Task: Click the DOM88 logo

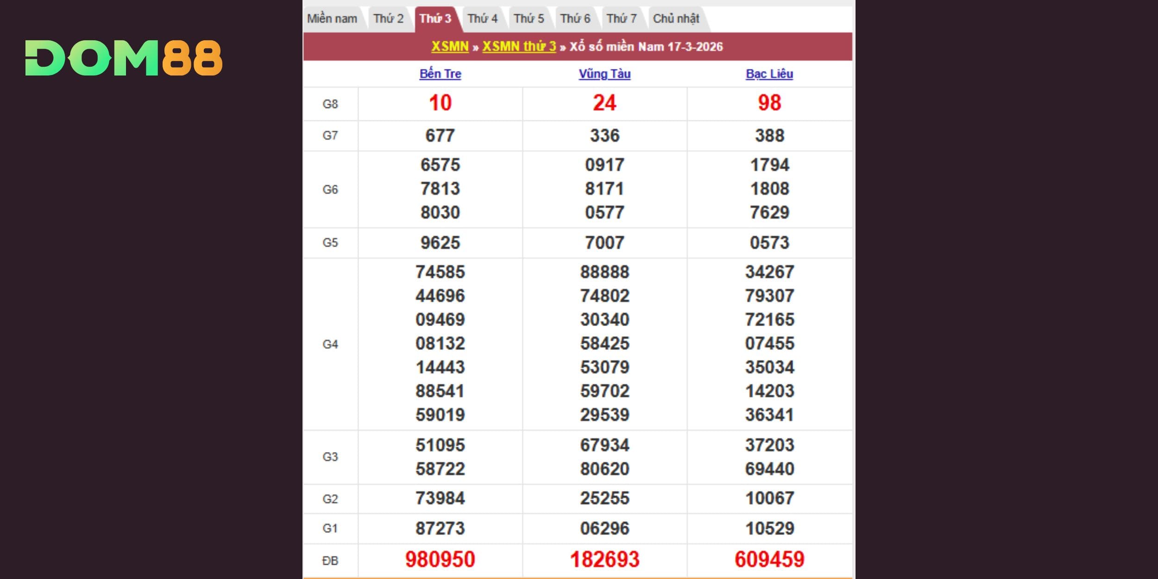Action: coord(124,58)
